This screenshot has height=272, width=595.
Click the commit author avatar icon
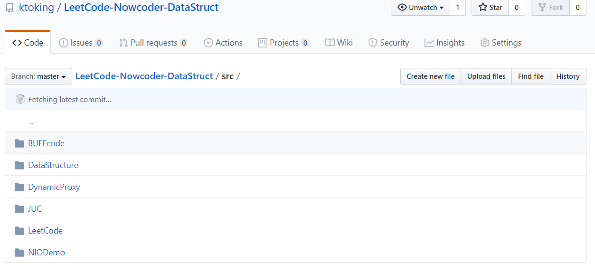click(x=20, y=99)
